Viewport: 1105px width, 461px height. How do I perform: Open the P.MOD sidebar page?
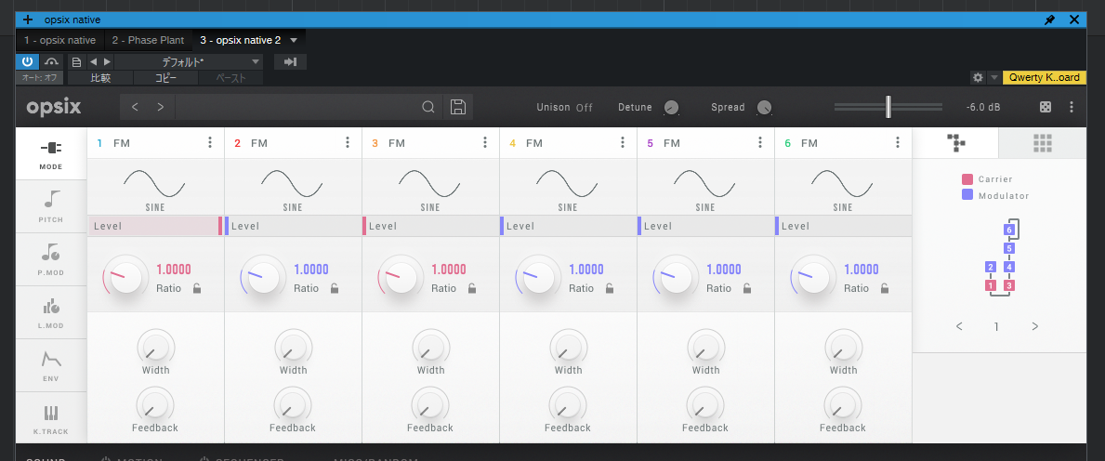50,258
